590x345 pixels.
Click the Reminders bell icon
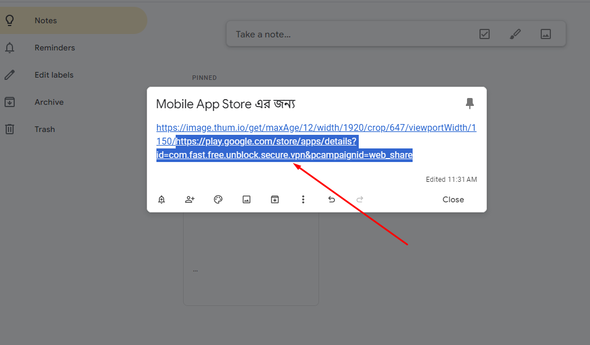tap(10, 48)
